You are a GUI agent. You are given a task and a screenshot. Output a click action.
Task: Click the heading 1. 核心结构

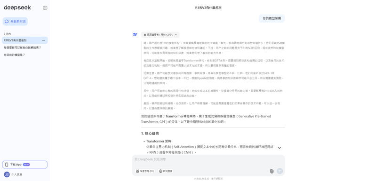pos(150,134)
